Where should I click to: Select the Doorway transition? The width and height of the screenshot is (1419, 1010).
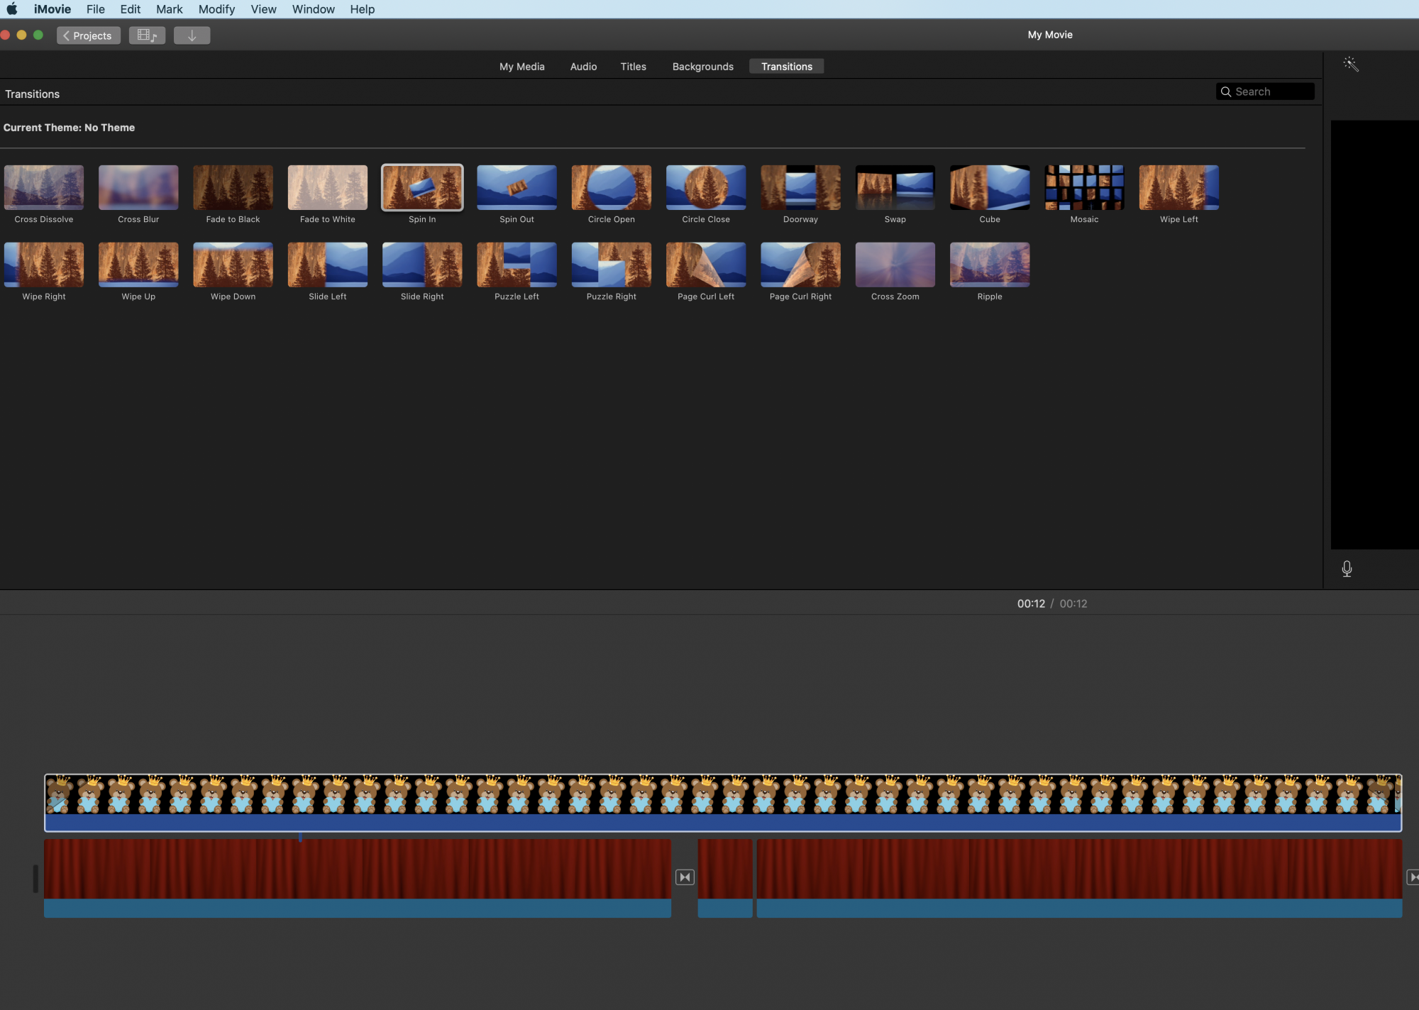click(x=800, y=188)
